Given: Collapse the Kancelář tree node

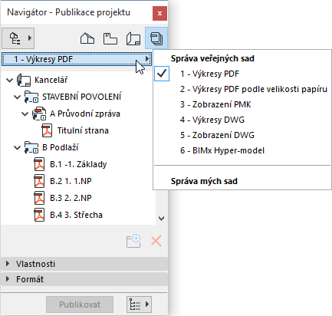Looking at the screenshot, I should point(10,80).
